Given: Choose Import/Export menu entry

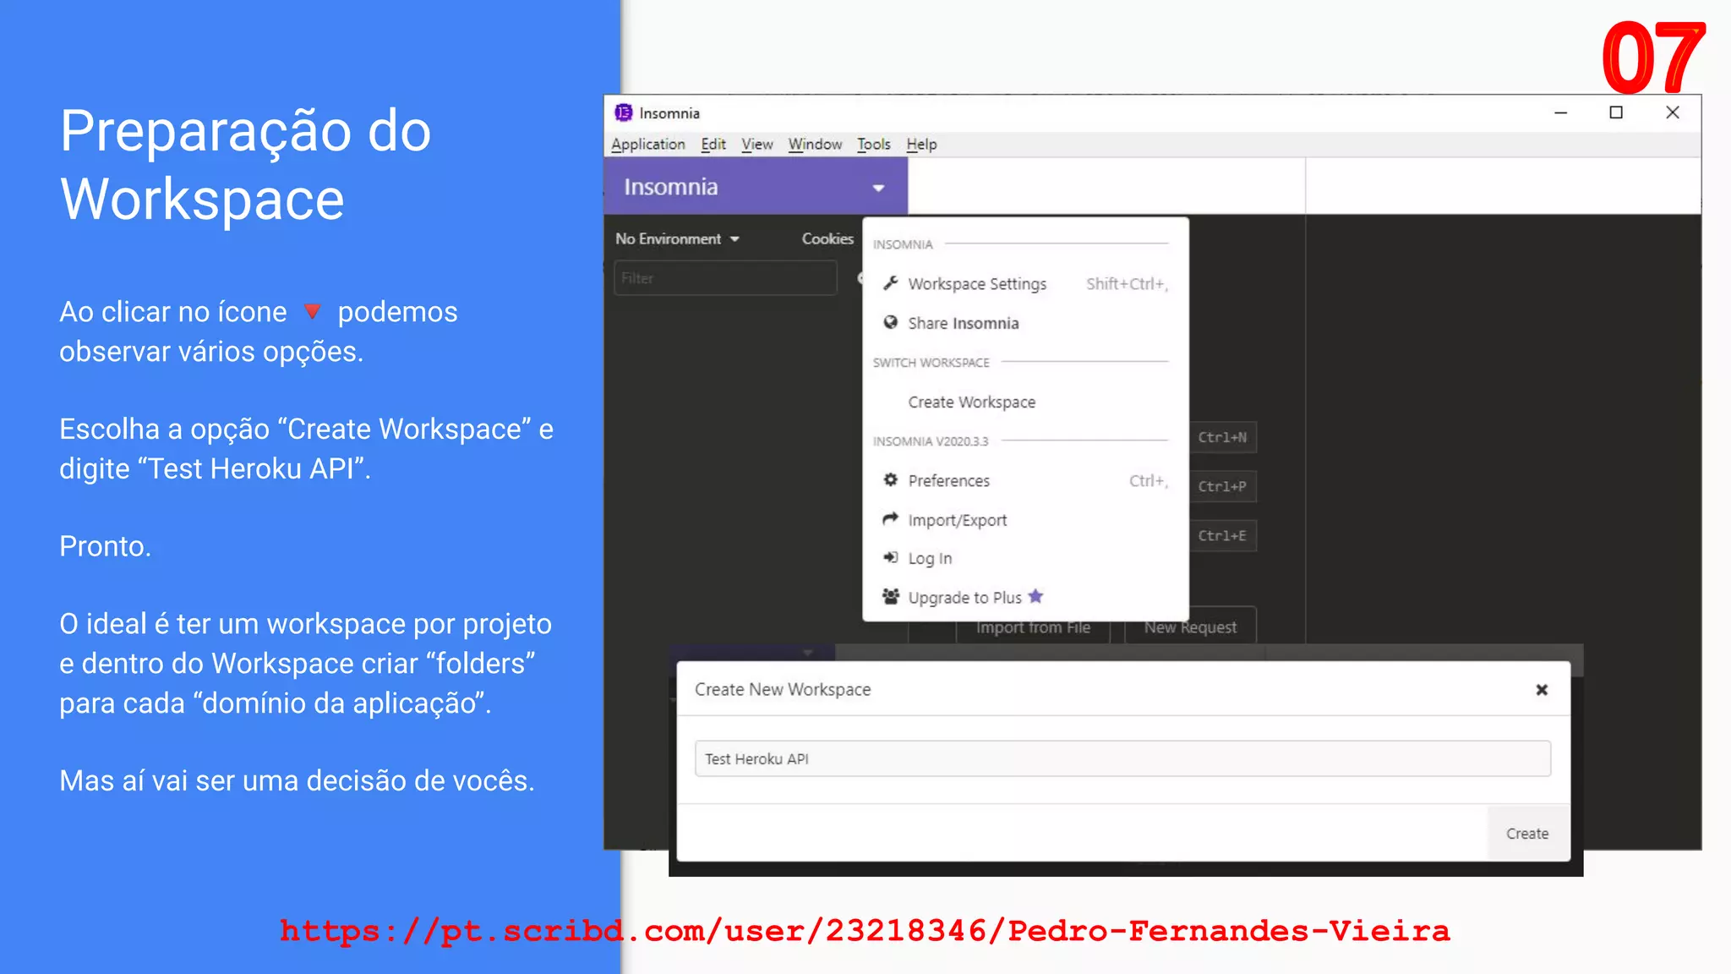Looking at the screenshot, I should (x=1024, y=520).
